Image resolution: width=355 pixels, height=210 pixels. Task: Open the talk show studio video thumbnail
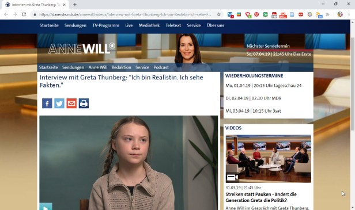pos(269,159)
